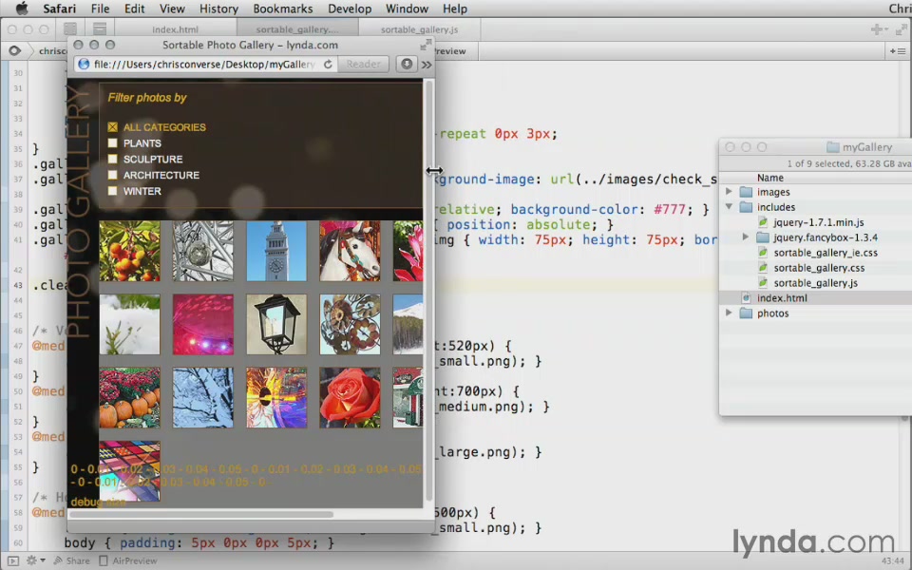Check the Plants filter checkbox
Image resolution: width=912 pixels, height=570 pixels.
(113, 143)
